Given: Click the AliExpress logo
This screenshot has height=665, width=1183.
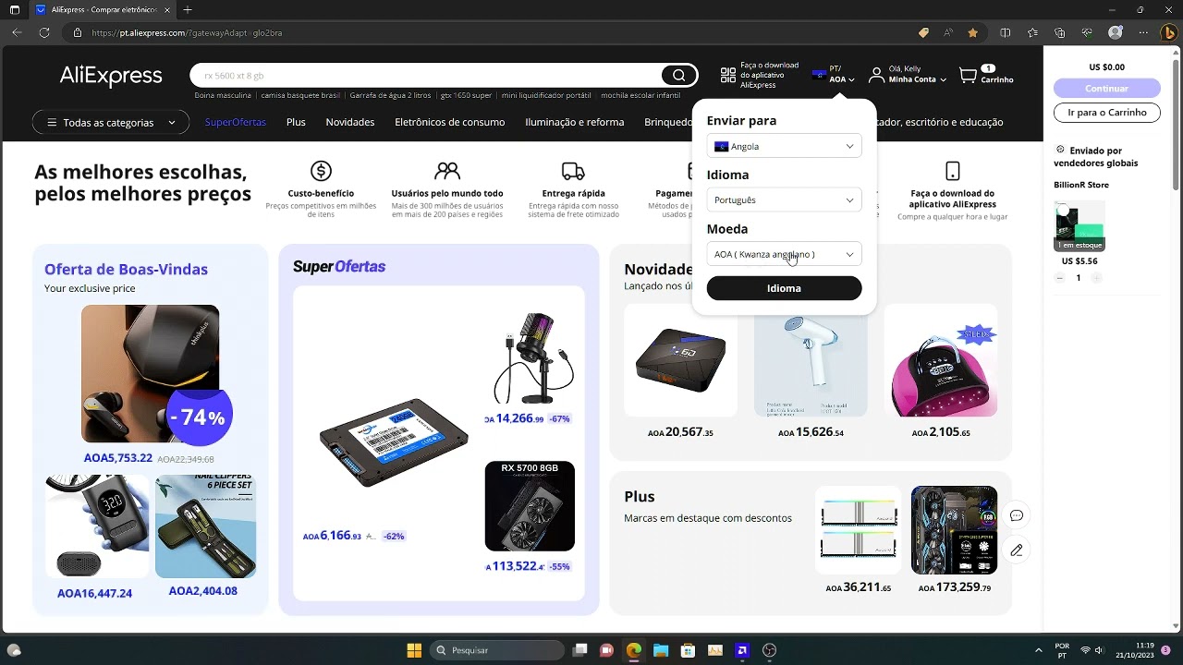Looking at the screenshot, I should 111,76.
